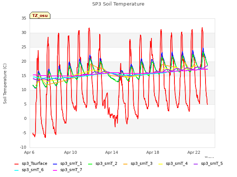The height and width of the screenshot is (177, 237).
Task: Click the cyan sp3_smT_6 legend swatch
Action: pos(16,170)
